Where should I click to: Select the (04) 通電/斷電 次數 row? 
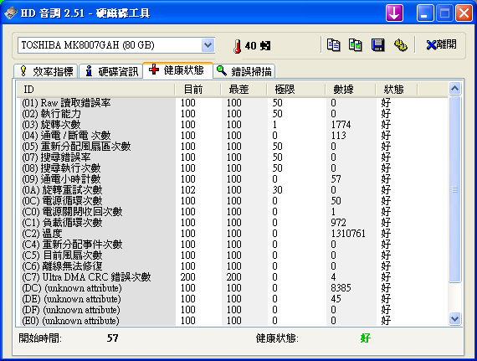(x=232, y=136)
